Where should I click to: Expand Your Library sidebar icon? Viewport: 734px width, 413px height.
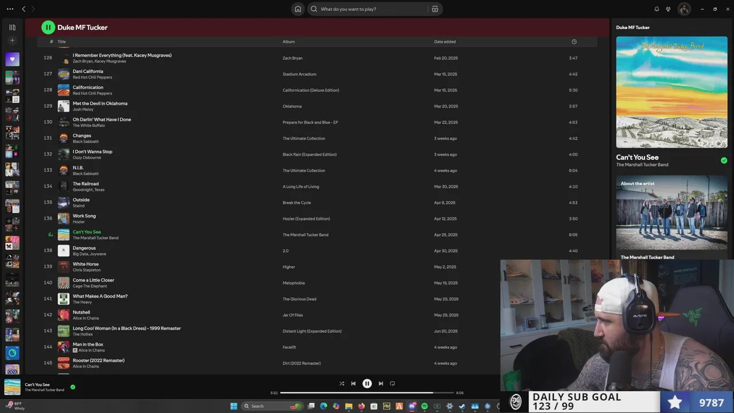pos(12,27)
